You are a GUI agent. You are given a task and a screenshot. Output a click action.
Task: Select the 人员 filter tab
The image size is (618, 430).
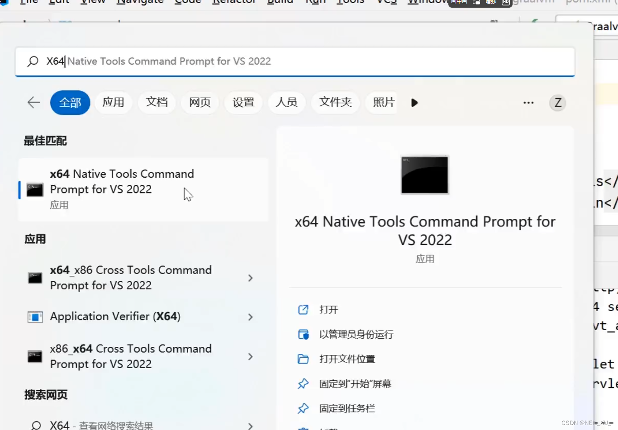287,102
